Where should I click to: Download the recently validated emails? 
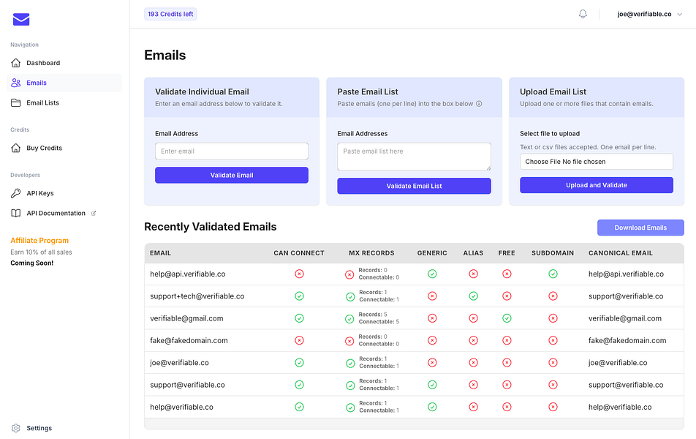coord(640,228)
